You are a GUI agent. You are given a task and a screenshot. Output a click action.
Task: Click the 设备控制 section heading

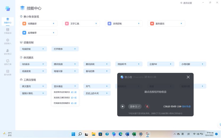28,42
